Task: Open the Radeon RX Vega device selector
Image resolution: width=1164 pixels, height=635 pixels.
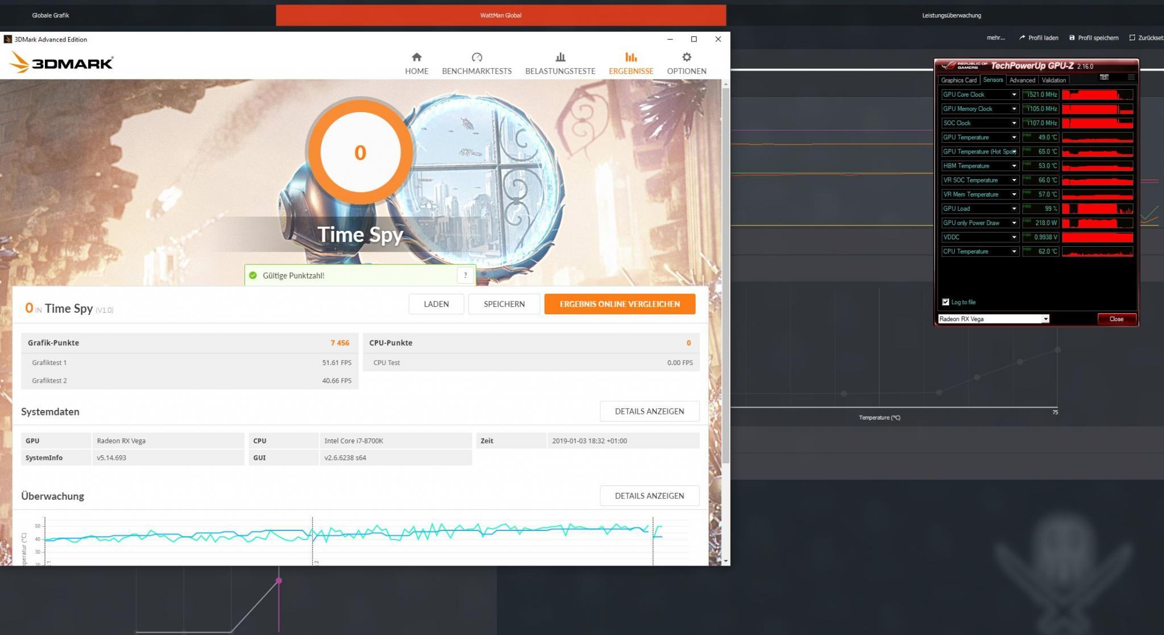Action: 993,319
